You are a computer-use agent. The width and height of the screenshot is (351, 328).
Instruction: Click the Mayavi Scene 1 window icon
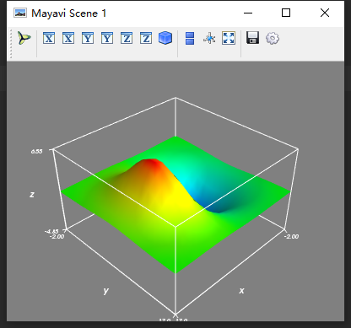pos(20,13)
